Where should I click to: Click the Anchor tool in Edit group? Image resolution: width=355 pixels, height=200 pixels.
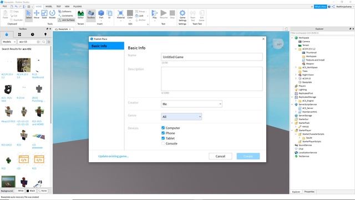[140, 20]
